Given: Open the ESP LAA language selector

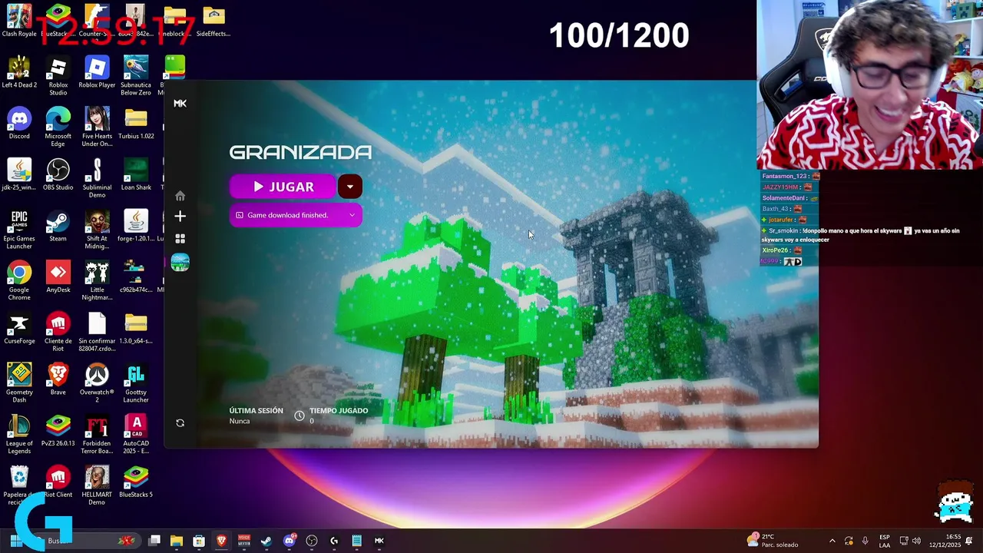Looking at the screenshot, I should [885, 541].
